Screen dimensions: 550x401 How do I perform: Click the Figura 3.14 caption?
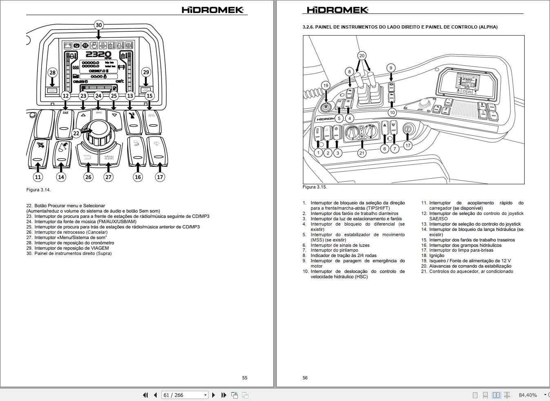pyautogui.click(x=38, y=190)
